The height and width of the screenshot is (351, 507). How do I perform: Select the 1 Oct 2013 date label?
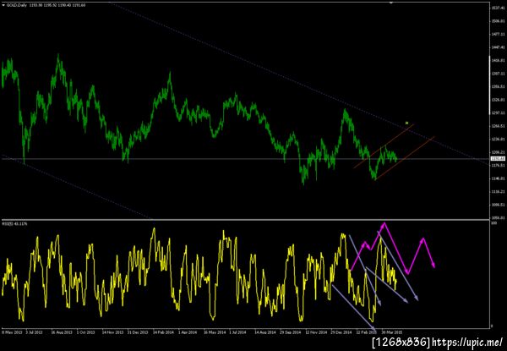pos(86,332)
